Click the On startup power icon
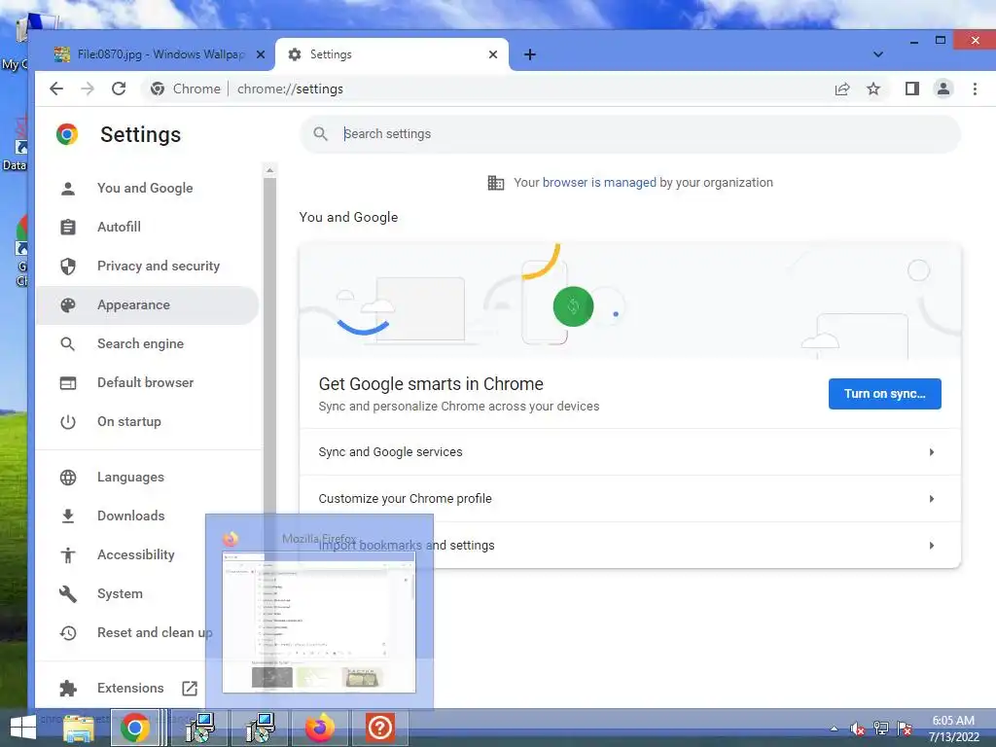 (x=68, y=422)
